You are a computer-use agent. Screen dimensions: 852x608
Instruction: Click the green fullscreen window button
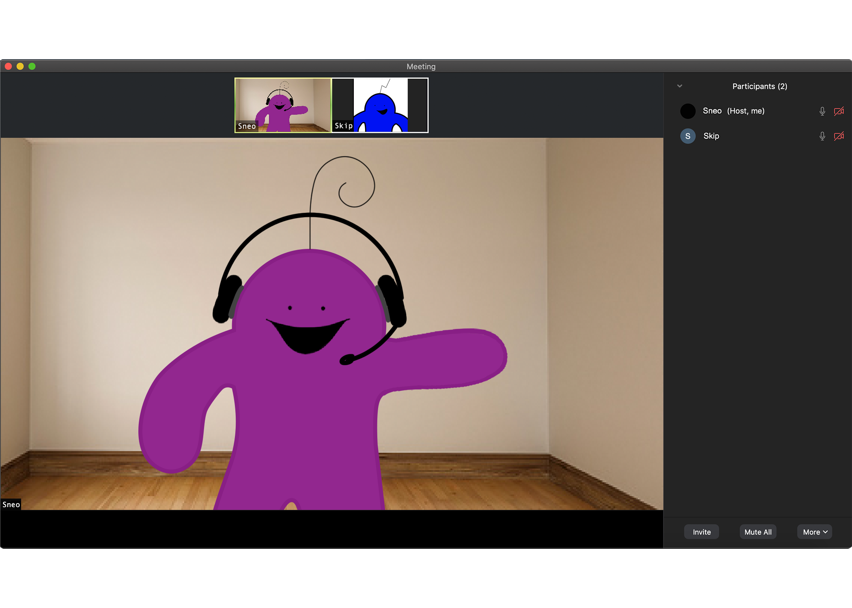(32, 66)
